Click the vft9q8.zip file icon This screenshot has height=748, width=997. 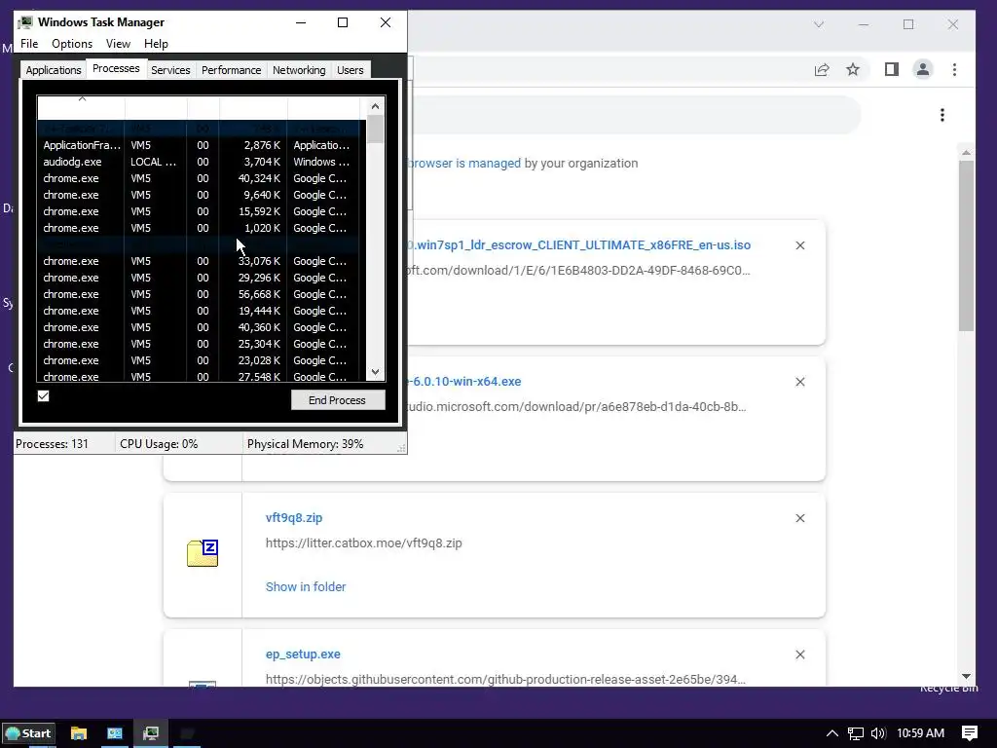(203, 553)
